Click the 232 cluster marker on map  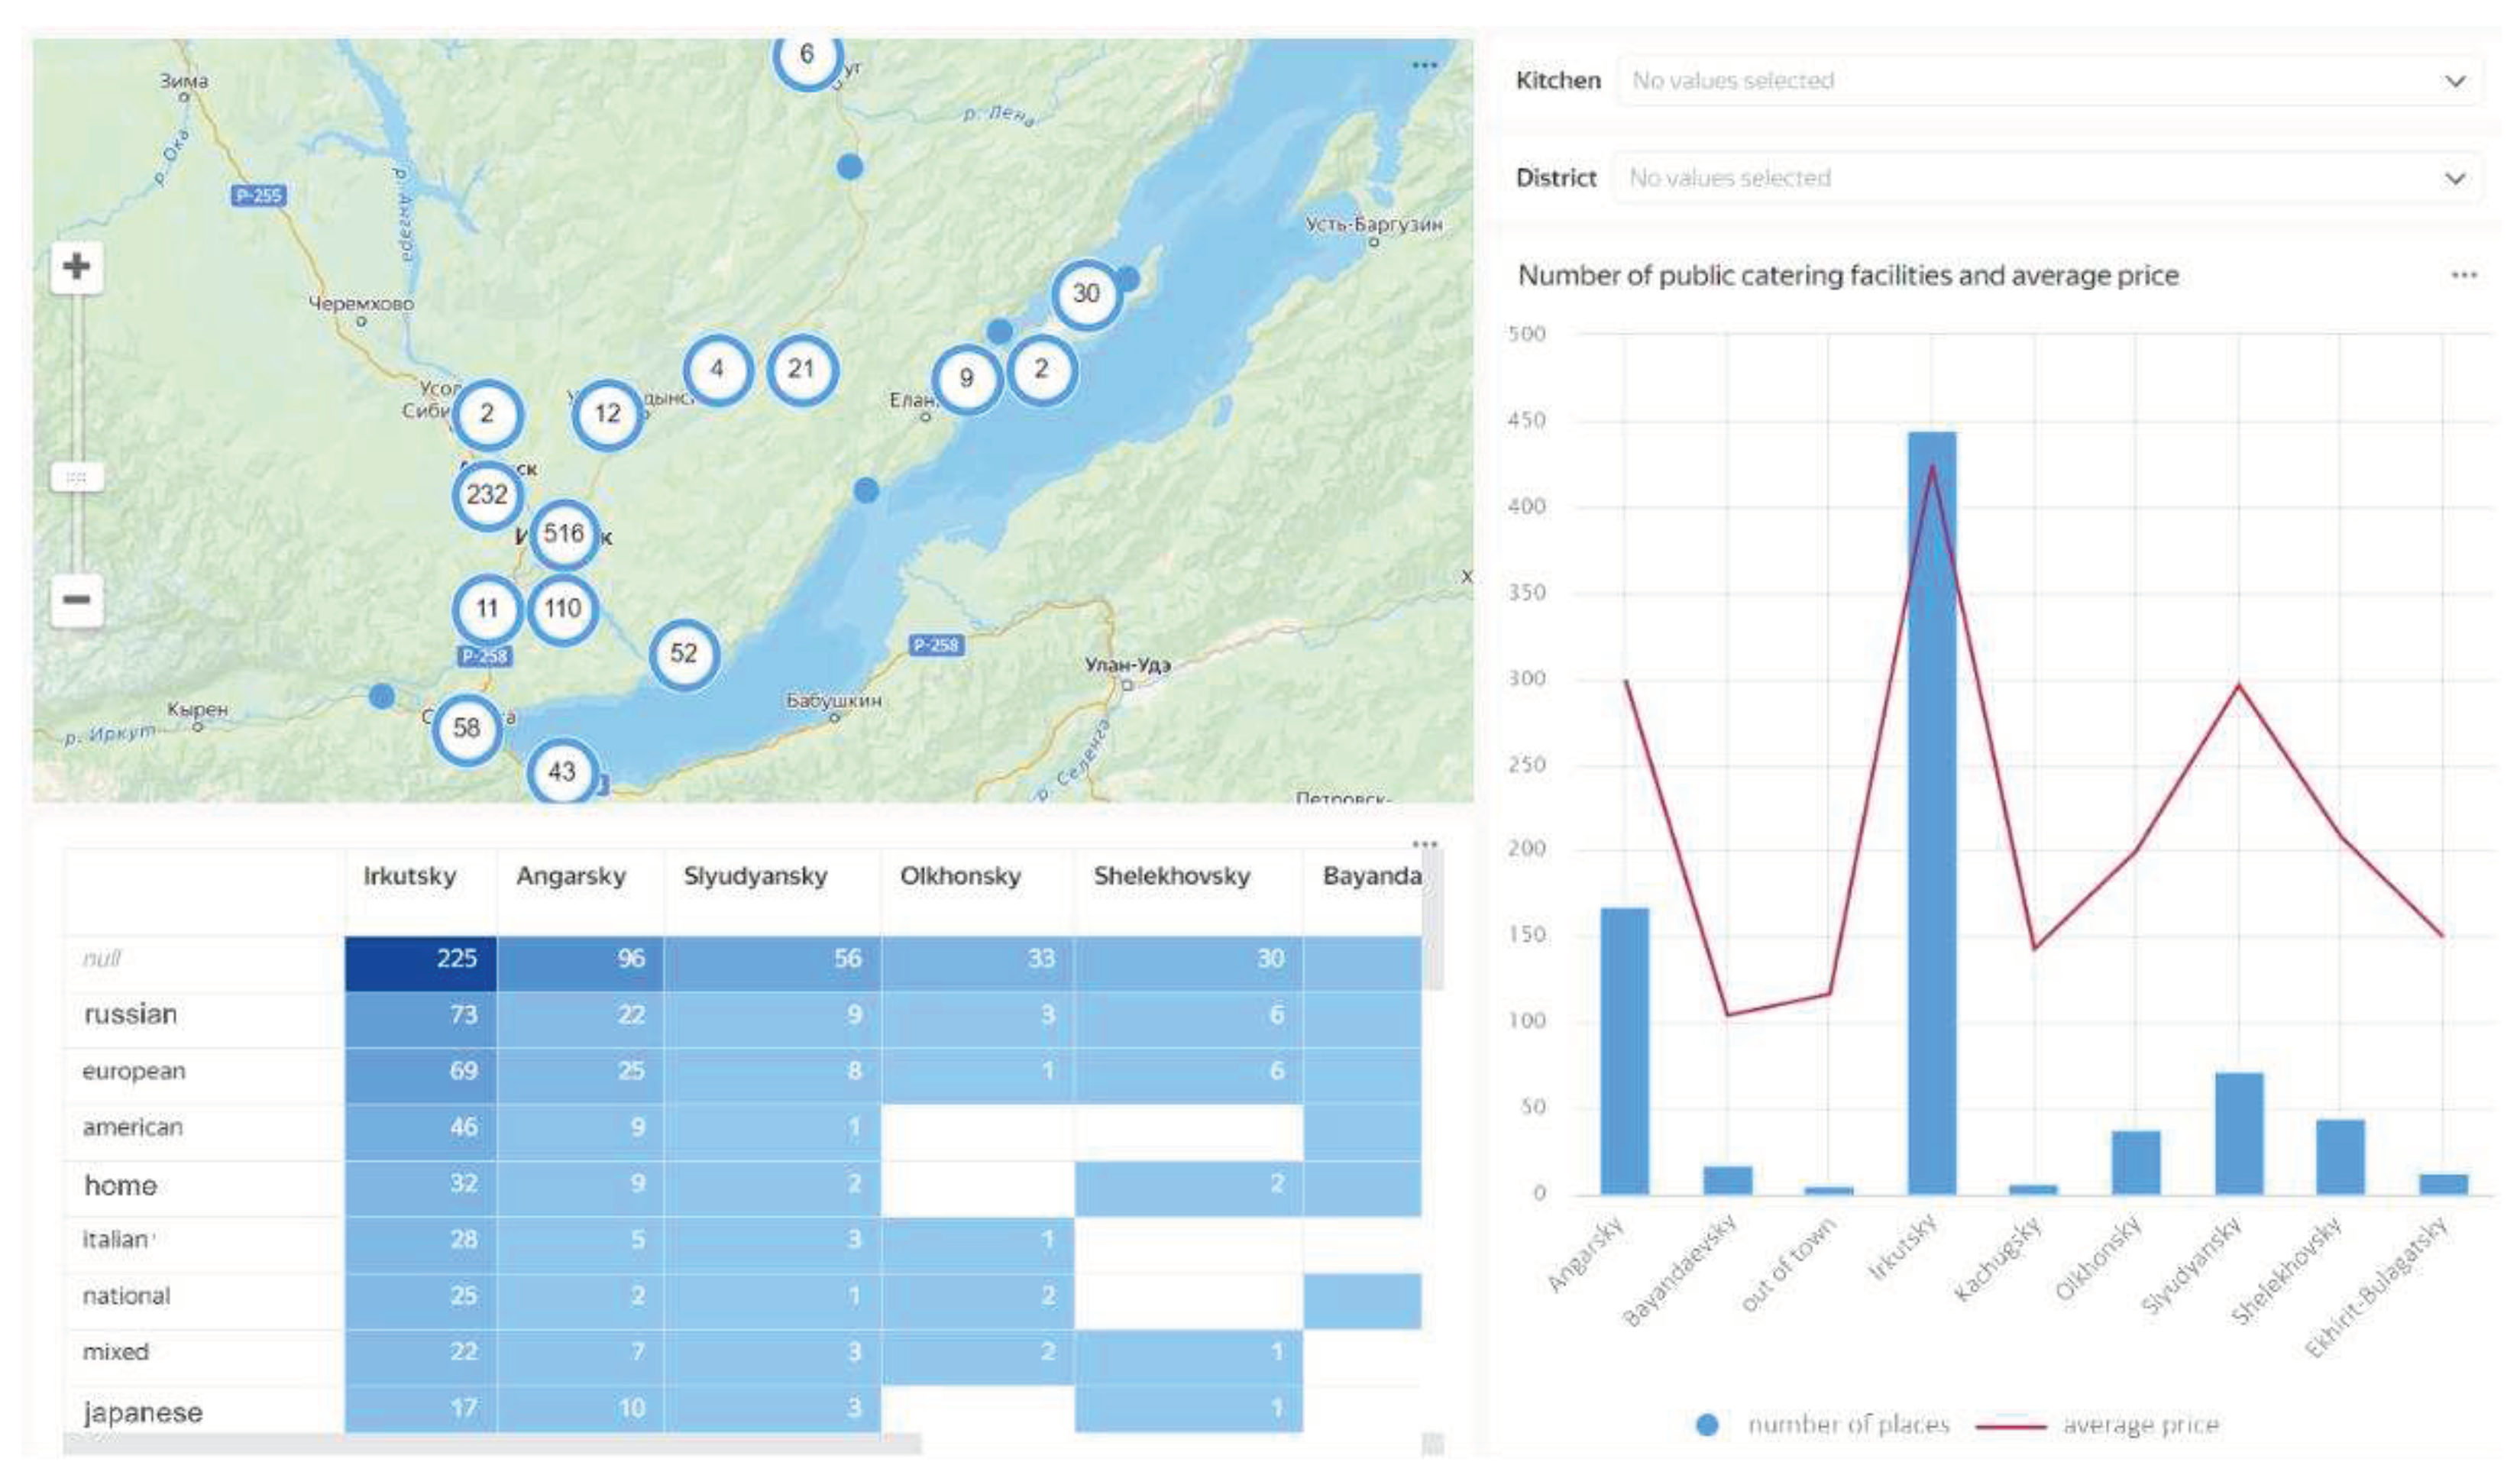[487, 494]
